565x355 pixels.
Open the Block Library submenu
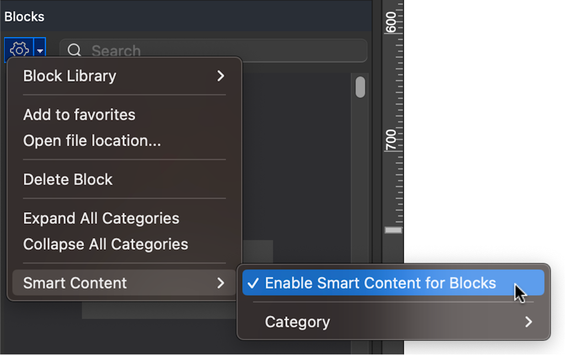tap(124, 76)
